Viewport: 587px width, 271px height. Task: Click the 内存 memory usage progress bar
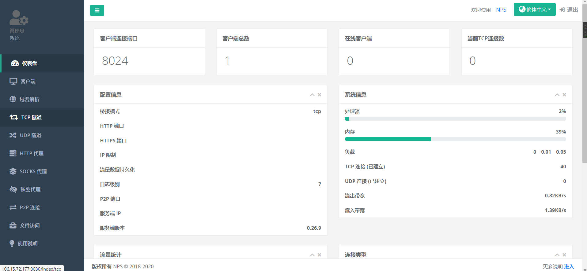[455, 139]
